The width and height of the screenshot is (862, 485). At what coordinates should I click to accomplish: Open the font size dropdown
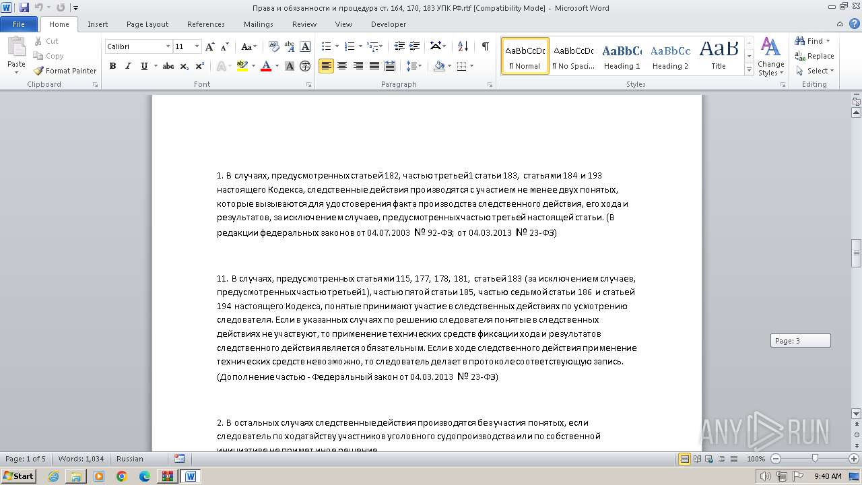pyautogui.click(x=197, y=46)
